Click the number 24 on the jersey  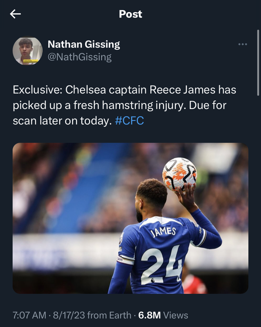pyautogui.click(x=162, y=265)
